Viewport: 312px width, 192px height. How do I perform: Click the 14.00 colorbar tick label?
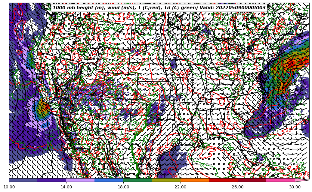pyautogui.click(x=66, y=187)
